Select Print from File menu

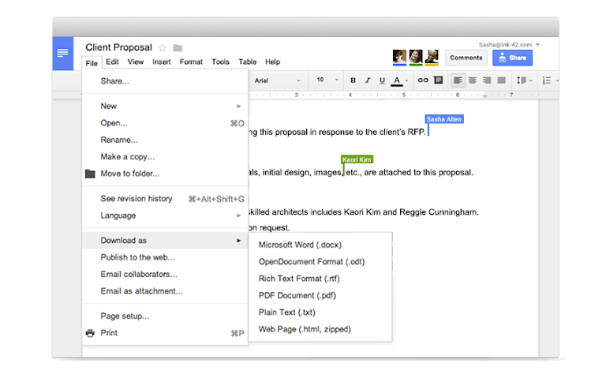click(x=165, y=333)
